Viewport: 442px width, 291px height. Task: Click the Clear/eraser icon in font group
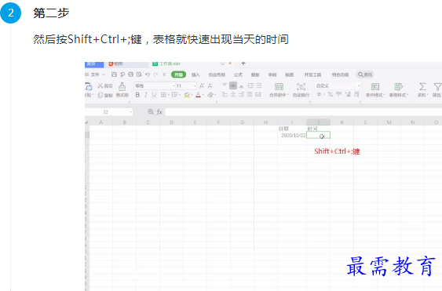pyautogui.click(x=210, y=95)
